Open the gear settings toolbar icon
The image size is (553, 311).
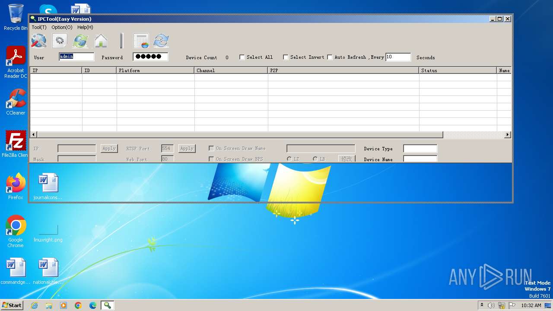tap(60, 41)
